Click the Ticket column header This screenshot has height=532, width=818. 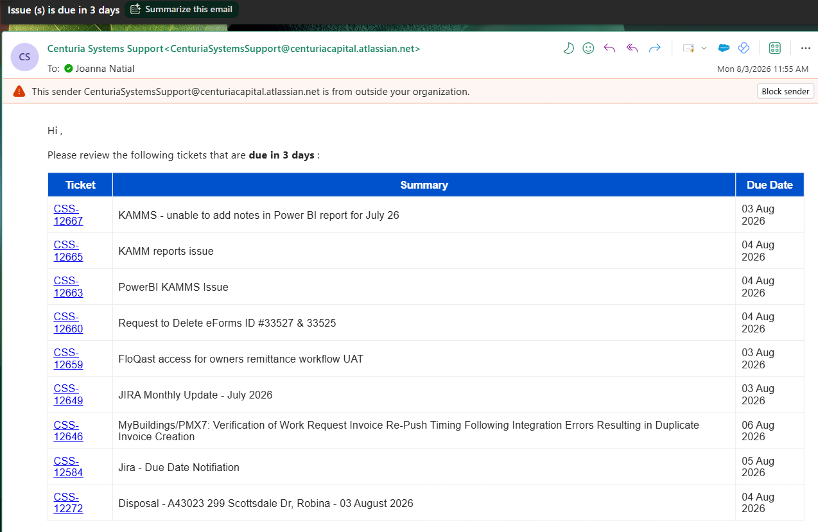[80, 185]
